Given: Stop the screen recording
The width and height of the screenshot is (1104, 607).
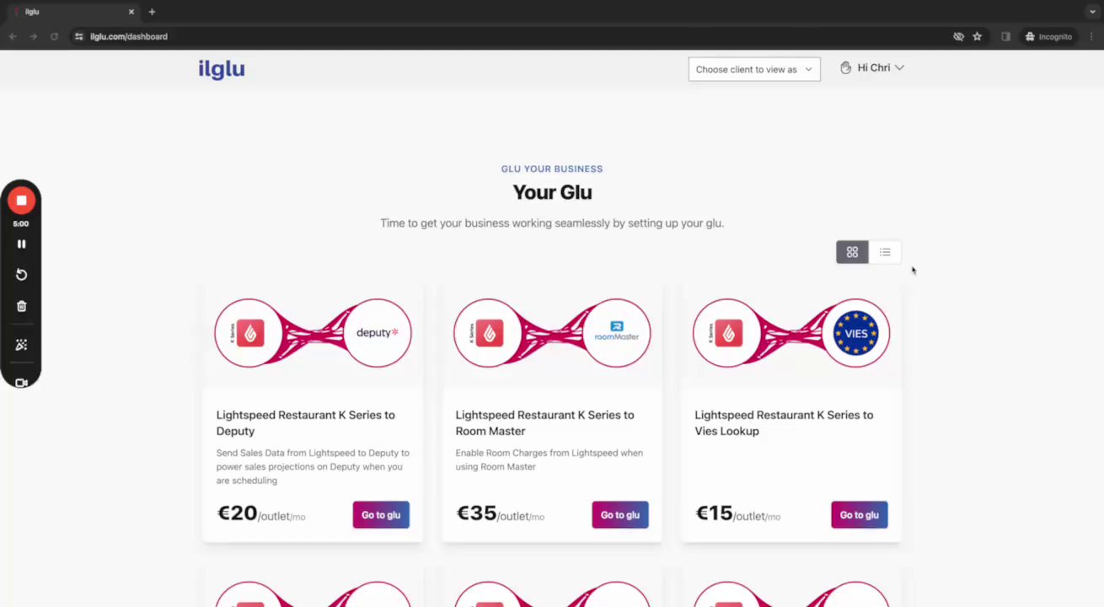Looking at the screenshot, I should point(21,201).
